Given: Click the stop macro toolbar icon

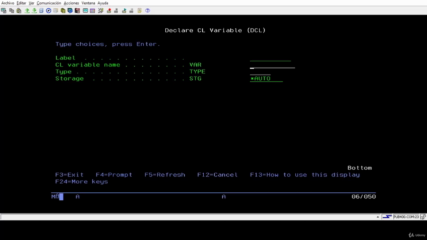Looking at the screenshot, I should coord(116,11).
